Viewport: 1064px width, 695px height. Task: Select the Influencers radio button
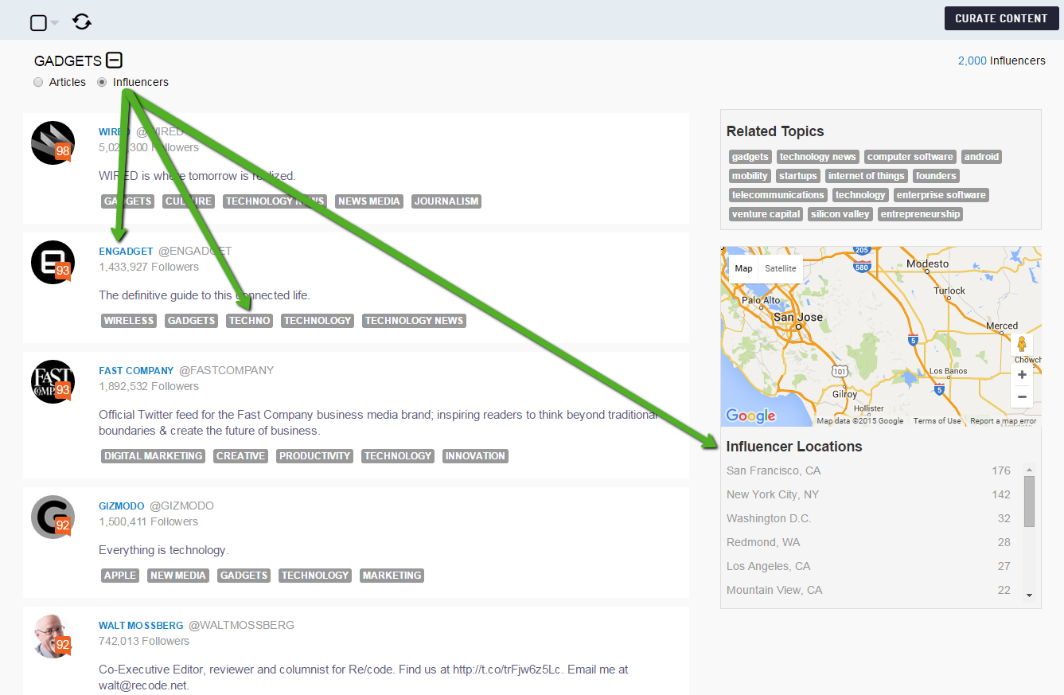click(x=102, y=82)
